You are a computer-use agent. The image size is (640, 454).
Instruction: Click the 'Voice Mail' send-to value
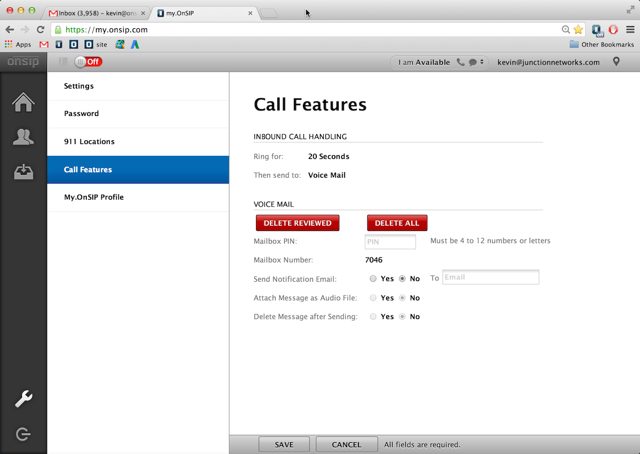click(327, 175)
